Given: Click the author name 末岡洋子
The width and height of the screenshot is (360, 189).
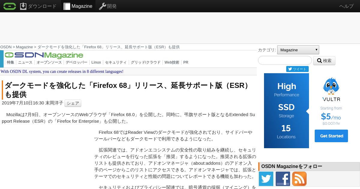Looking at the screenshot, I should (x=54, y=103).
